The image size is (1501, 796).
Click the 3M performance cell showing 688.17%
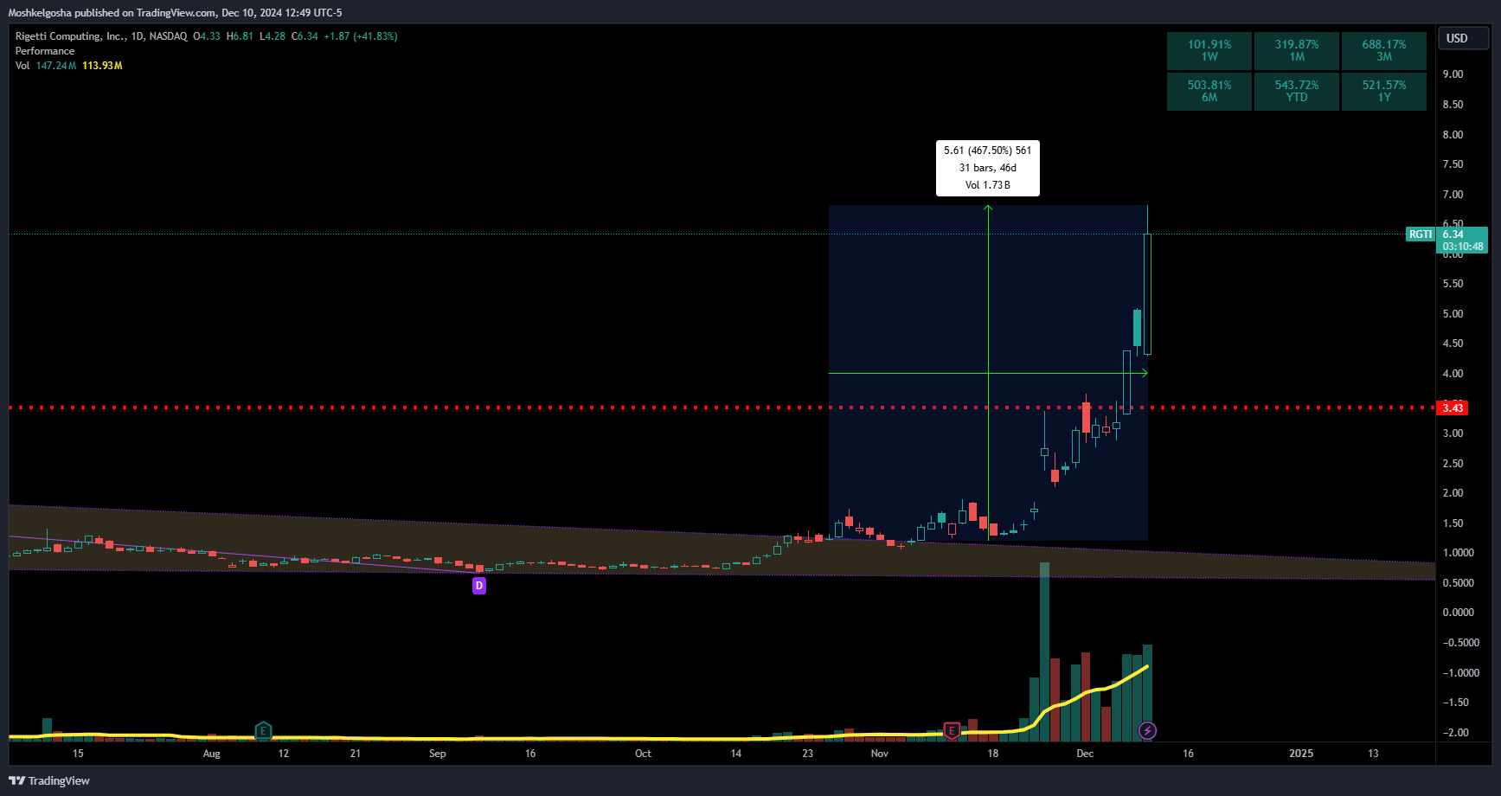pyautogui.click(x=1383, y=50)
